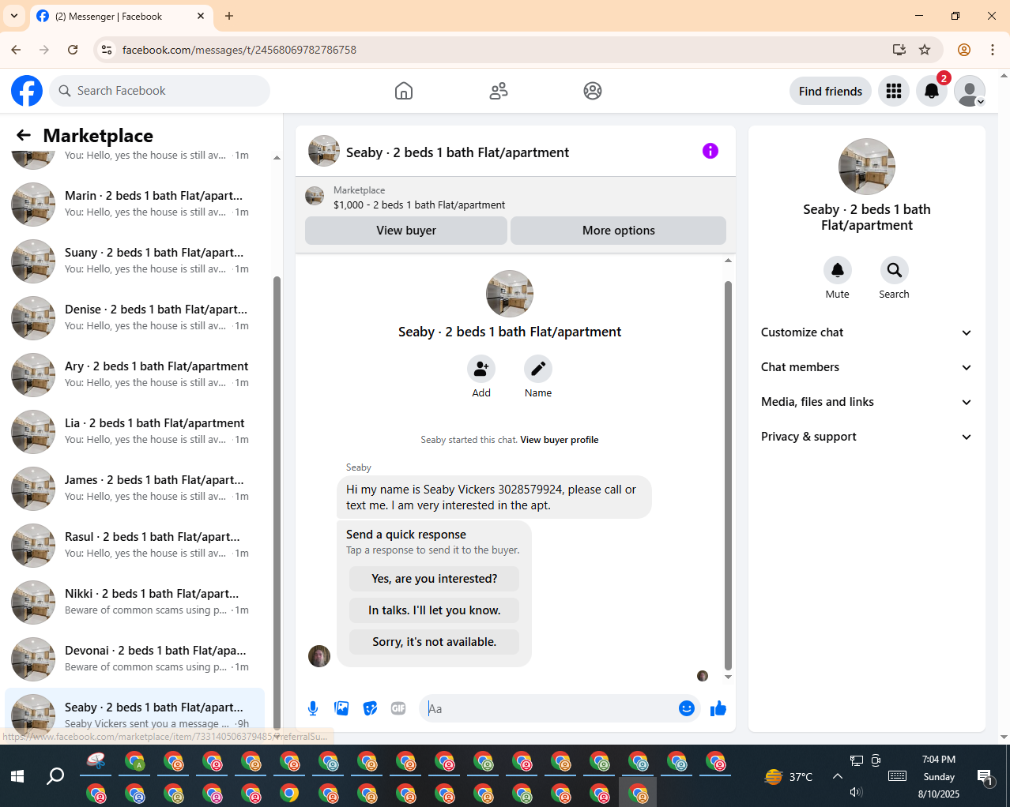Open Suany conversation in list

point(134,261)
